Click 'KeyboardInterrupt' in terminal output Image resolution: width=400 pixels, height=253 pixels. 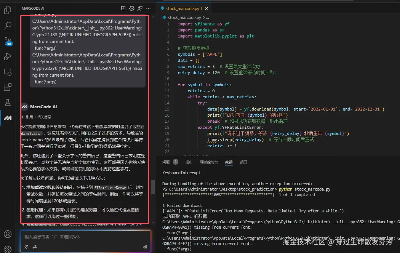coord(181,173)
